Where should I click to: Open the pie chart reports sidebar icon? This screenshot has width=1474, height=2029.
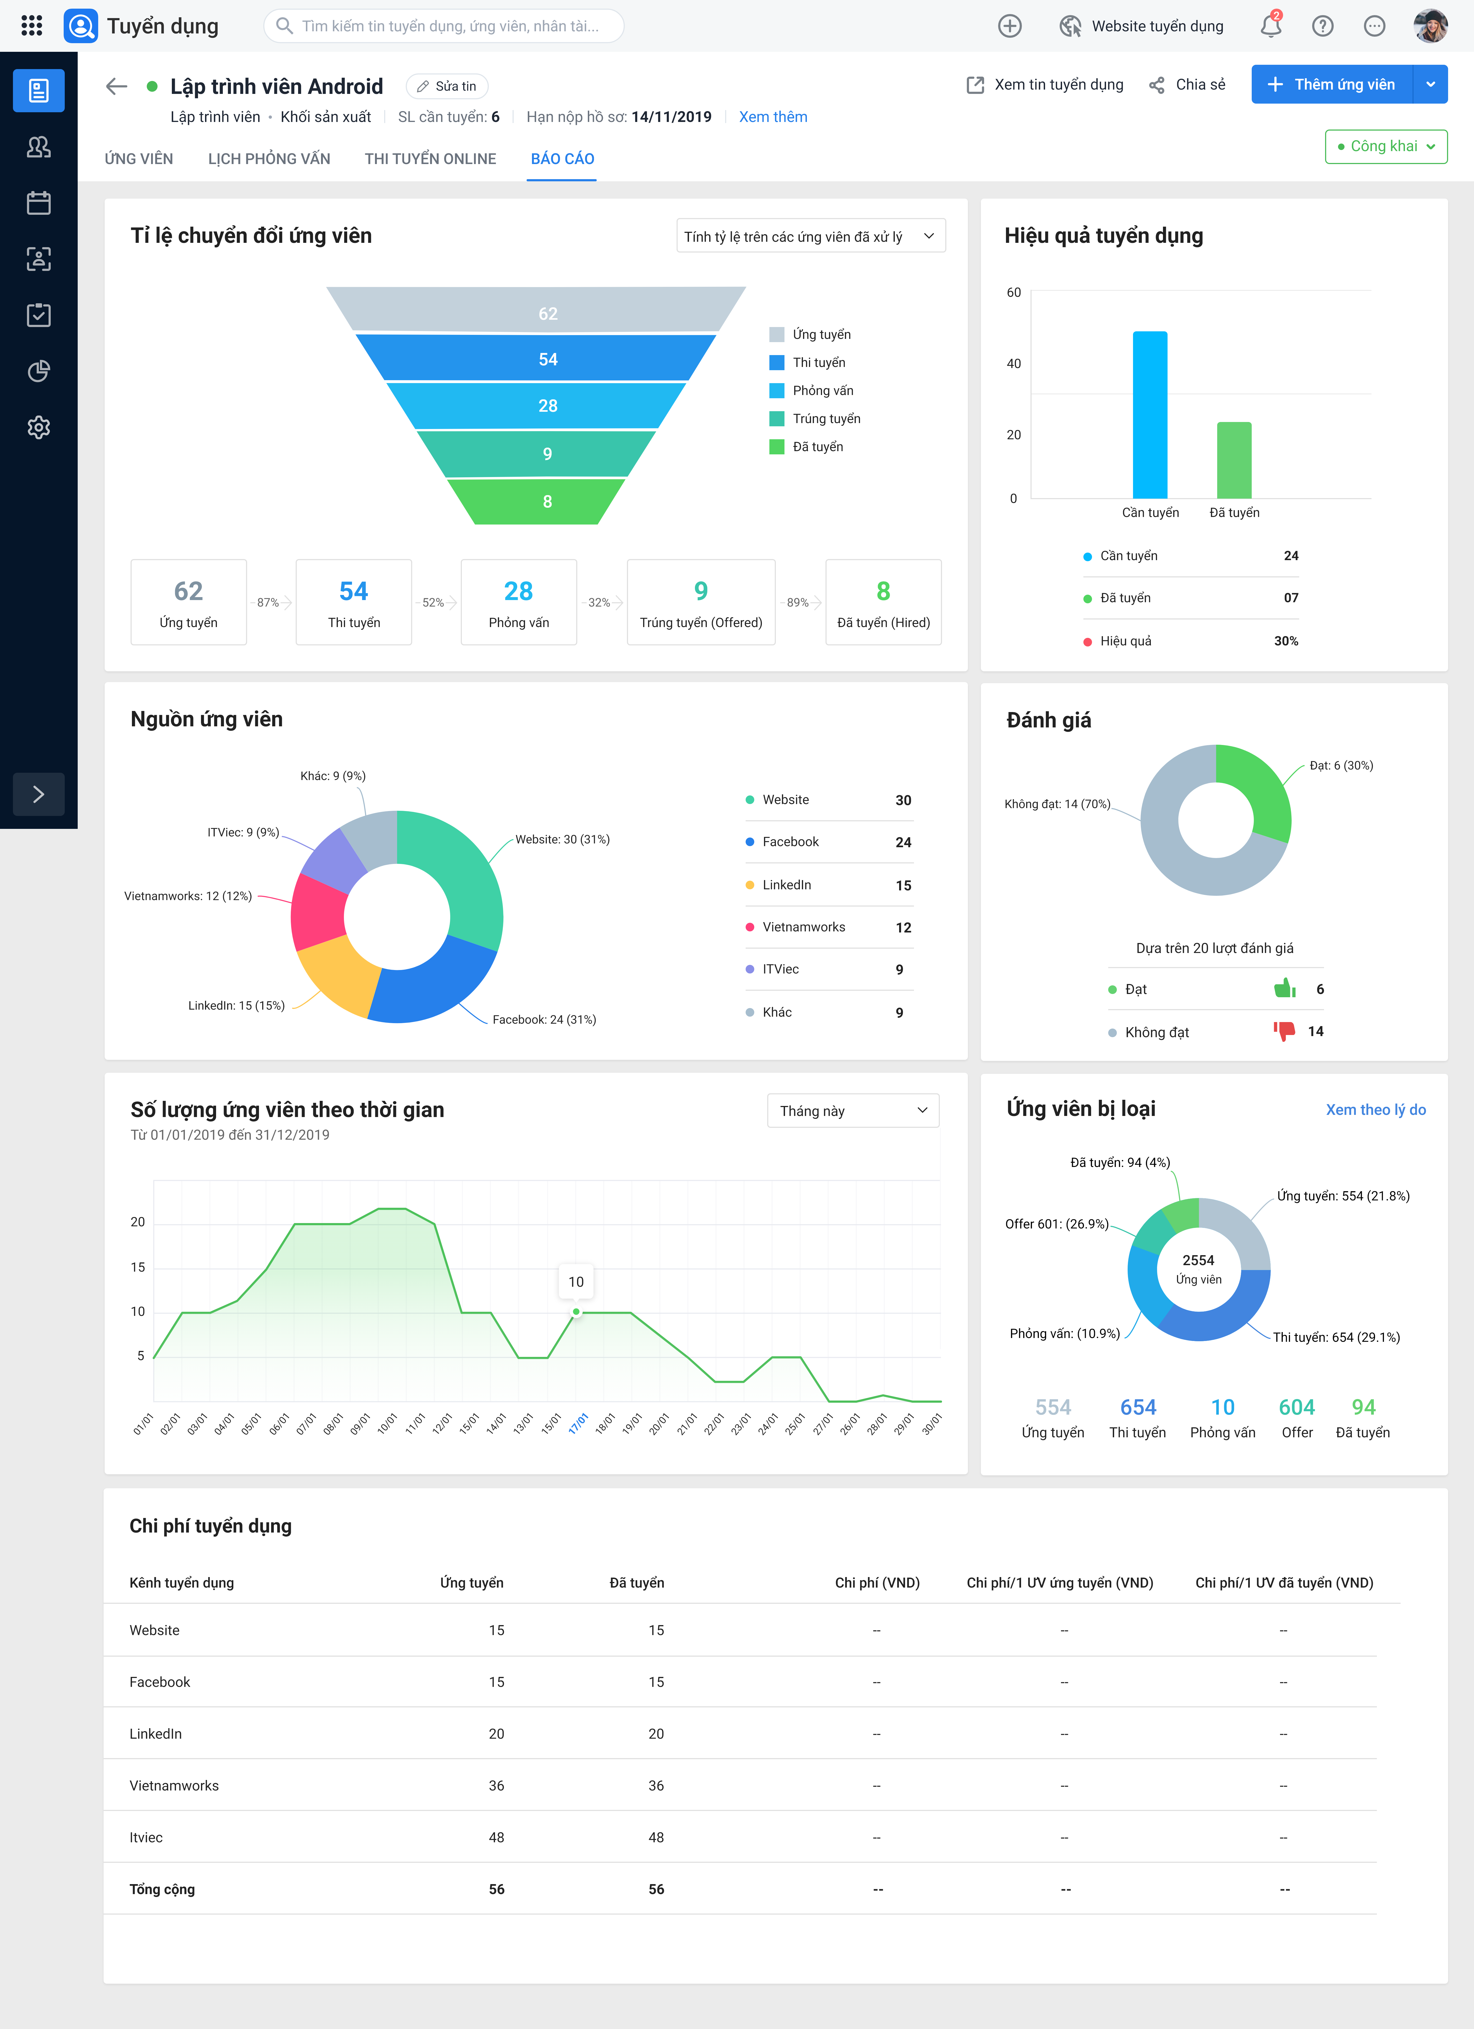[x=39, y=371]
